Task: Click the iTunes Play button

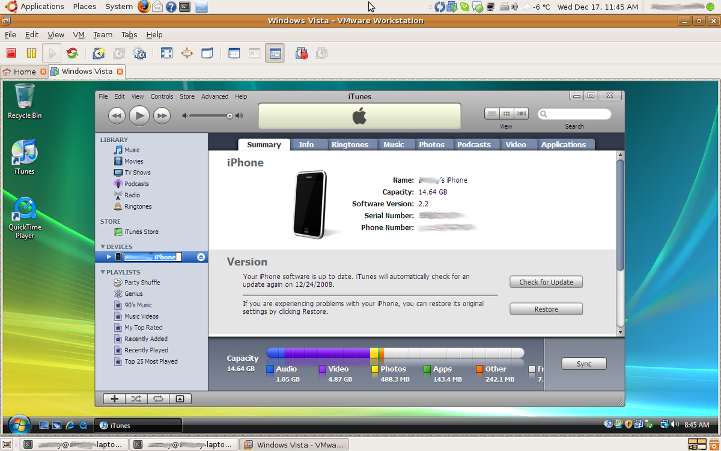Action: 139,115
